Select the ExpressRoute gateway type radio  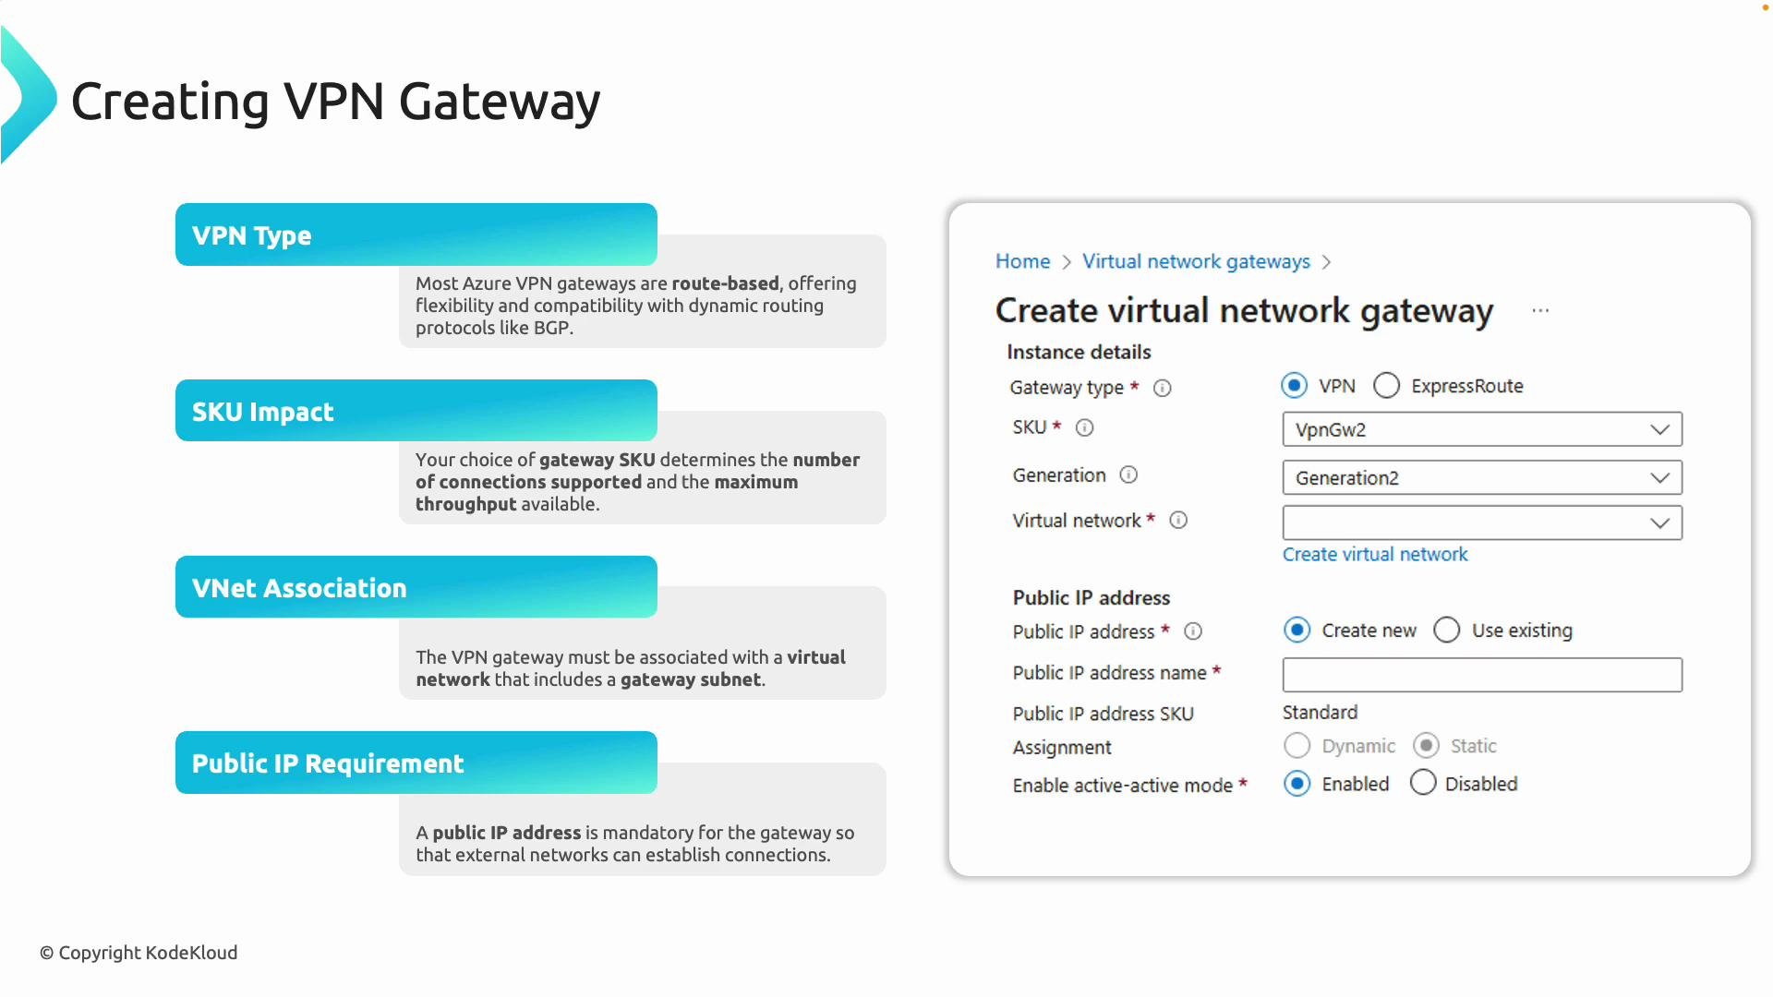point(1386,385)
